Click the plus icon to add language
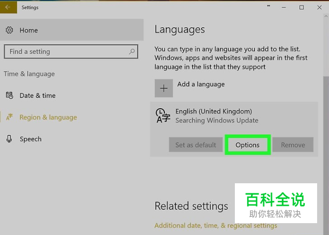The image size is (329, 235). (164, 88)
